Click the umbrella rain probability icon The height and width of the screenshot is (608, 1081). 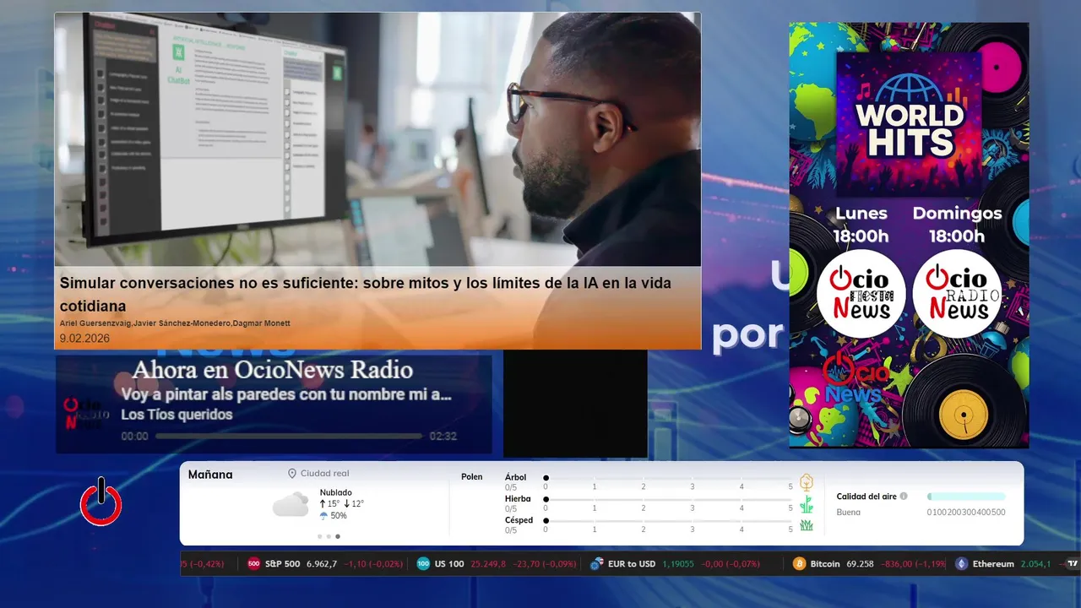[x=323, y=515]
